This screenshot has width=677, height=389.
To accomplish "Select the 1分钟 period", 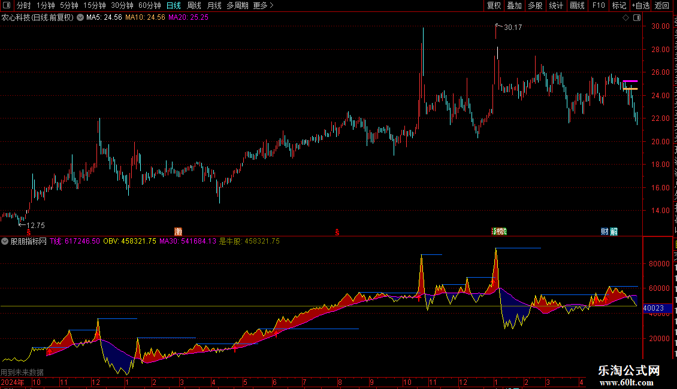I will coord(46,5).
